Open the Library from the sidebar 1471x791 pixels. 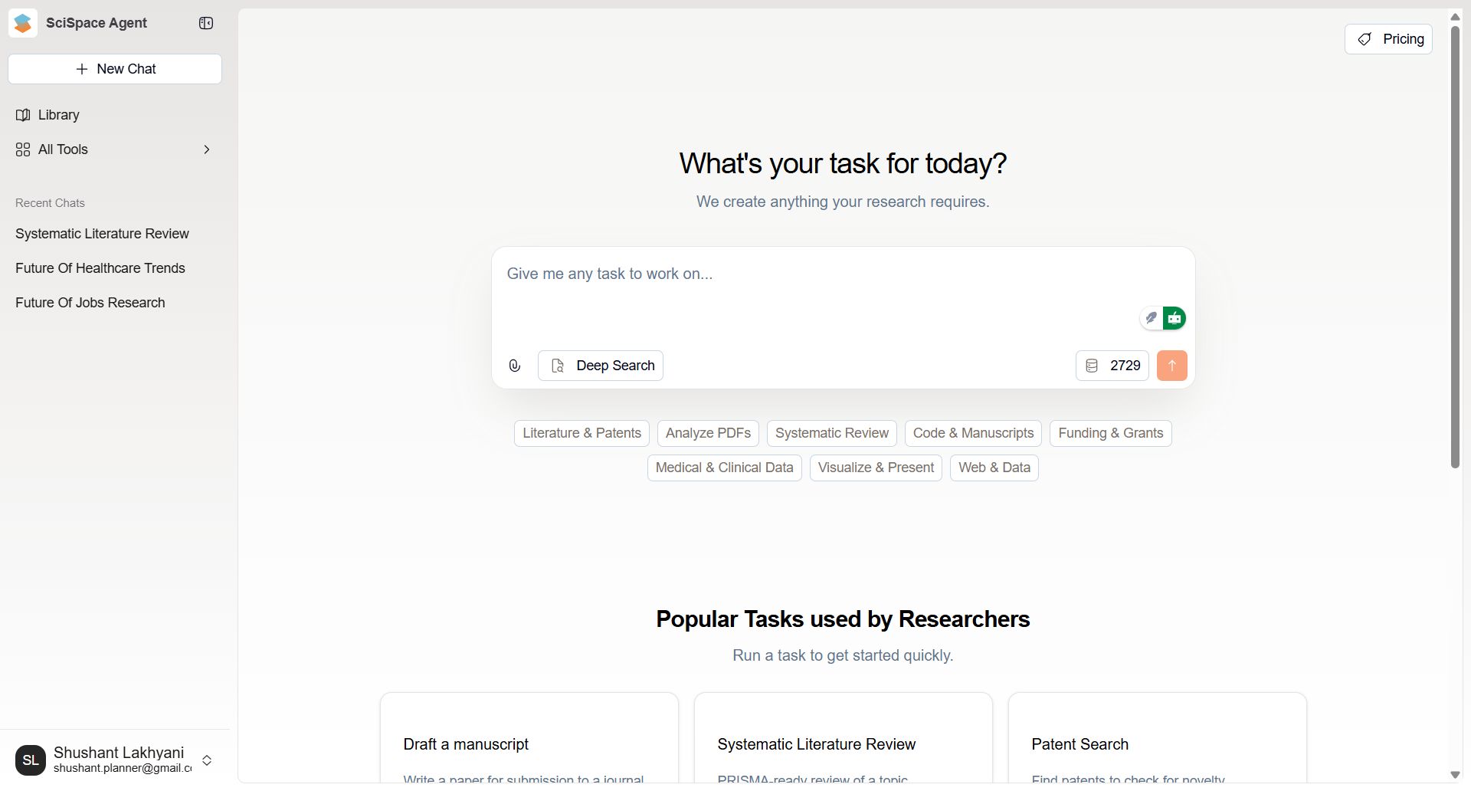coord(58,115)
